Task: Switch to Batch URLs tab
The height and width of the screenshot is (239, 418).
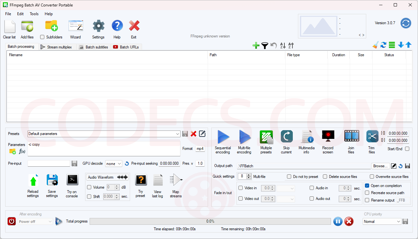Action: [x=126, y=47]
